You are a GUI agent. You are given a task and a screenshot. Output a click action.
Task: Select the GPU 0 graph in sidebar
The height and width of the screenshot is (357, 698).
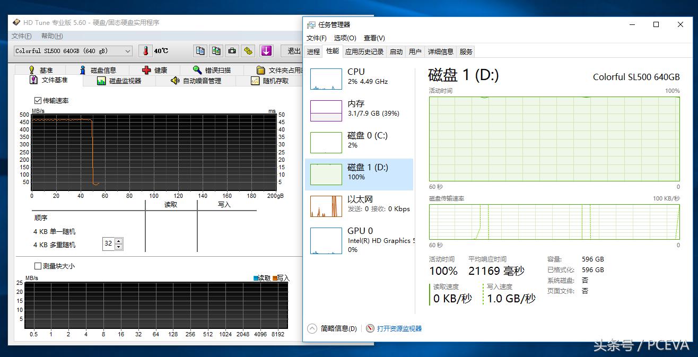326,240
